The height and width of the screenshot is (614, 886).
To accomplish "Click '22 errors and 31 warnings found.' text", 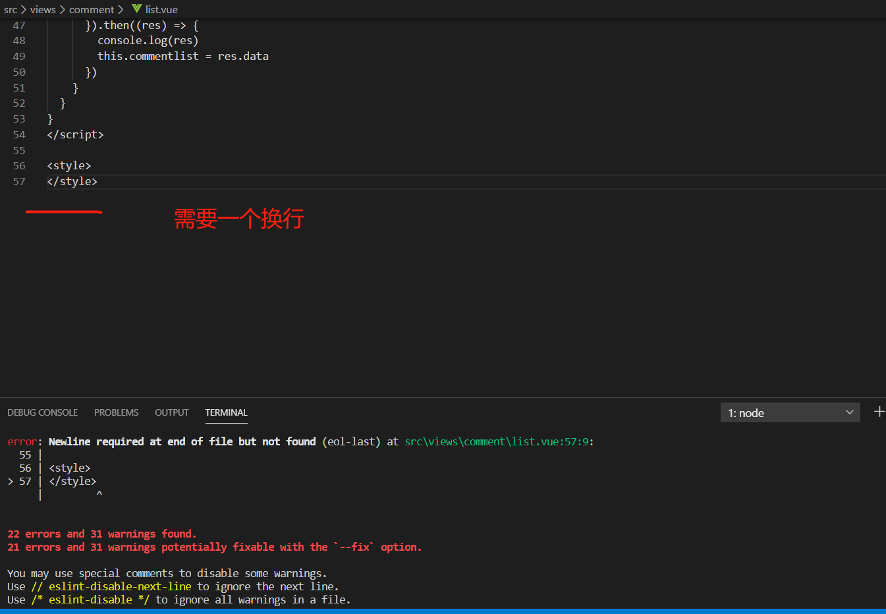I will click(x=102, y=534).
